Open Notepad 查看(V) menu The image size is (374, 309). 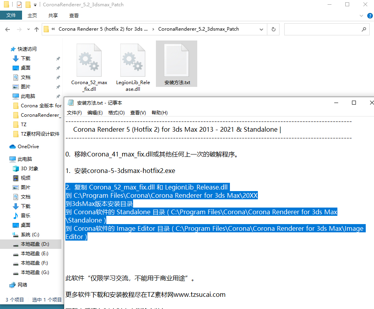click(138, 113)
